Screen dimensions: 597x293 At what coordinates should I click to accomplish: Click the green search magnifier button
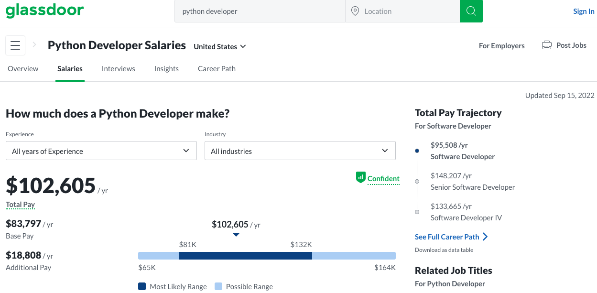pyautogui.click(x=471, y=11)
